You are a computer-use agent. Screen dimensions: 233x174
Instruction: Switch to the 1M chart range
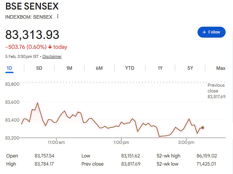69,68
